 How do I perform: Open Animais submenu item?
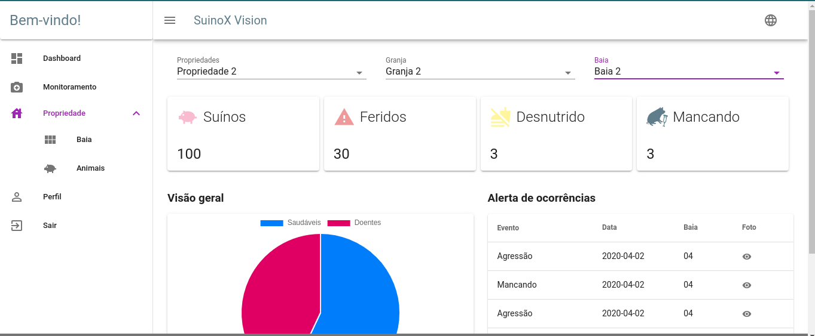77,168
